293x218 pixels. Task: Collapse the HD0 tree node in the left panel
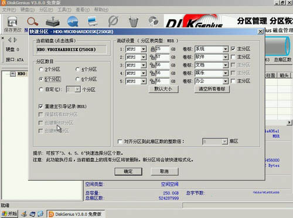pyautogui.click(x=13, y=74)
